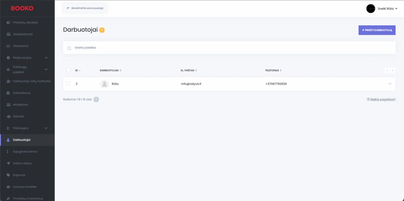Expand the Paslaugos submenu chevron
This screenshot has height=201, width=404.
[46, 128]
